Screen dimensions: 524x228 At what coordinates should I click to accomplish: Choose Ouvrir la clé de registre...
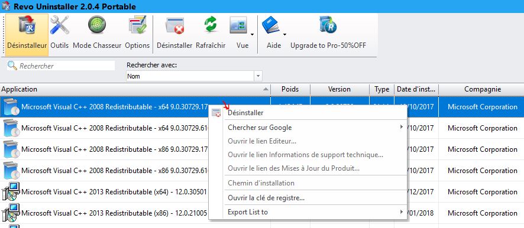click(266, 198)
